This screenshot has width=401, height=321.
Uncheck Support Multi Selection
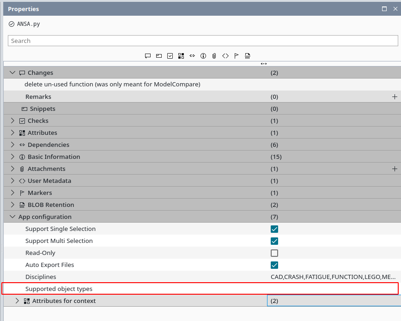click(274, 241)
